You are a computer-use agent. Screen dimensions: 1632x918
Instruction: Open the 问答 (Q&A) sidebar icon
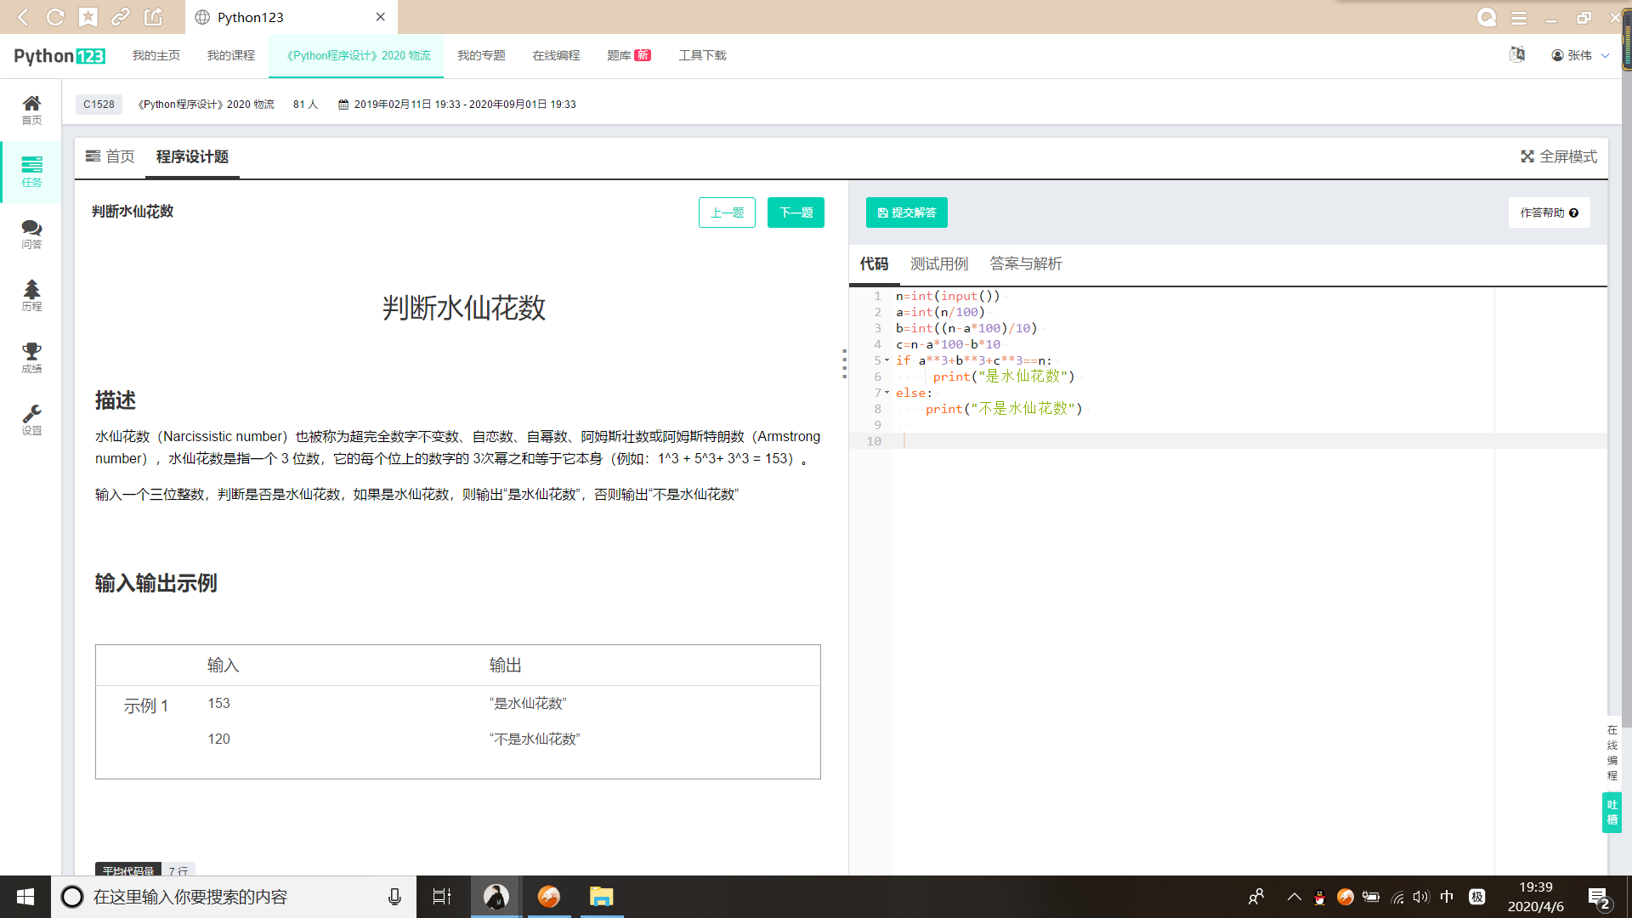pyautogui.click(x=31, y=233)
